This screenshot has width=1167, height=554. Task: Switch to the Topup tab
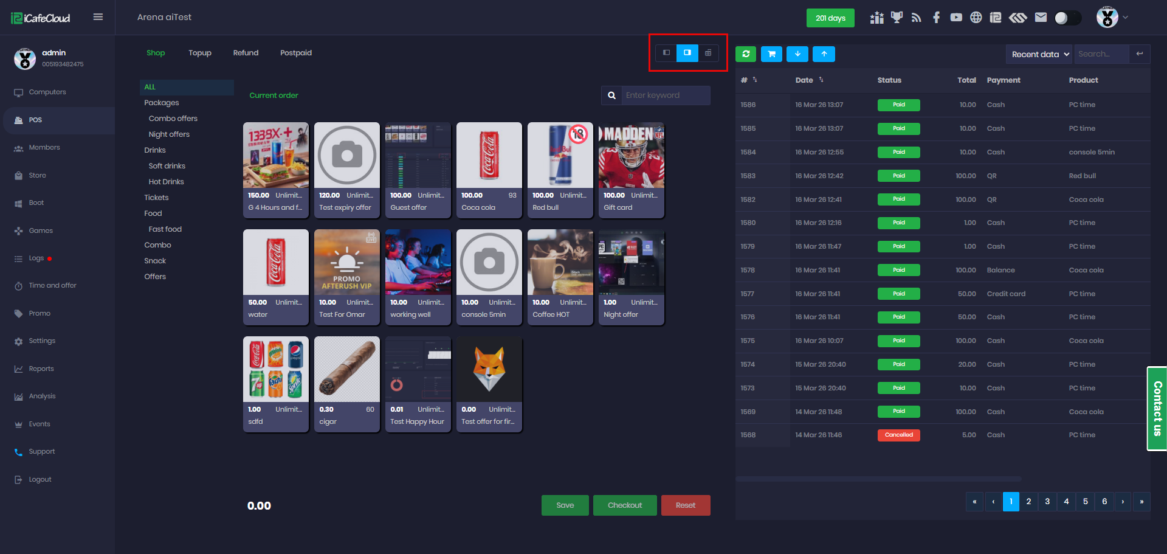click(199, 53)
